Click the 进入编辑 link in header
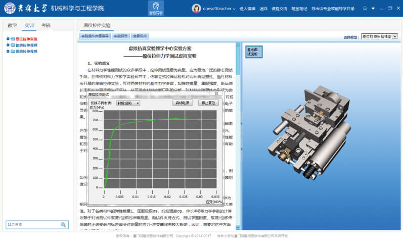 (x=247, y=9)
